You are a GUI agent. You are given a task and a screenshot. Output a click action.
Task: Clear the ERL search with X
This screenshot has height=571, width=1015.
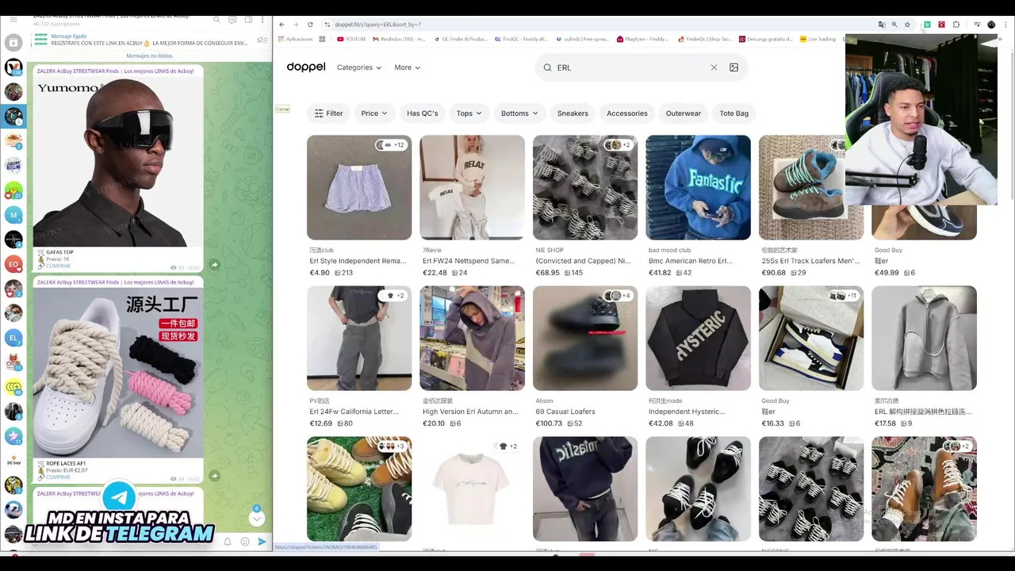click(x=714, y=67)
